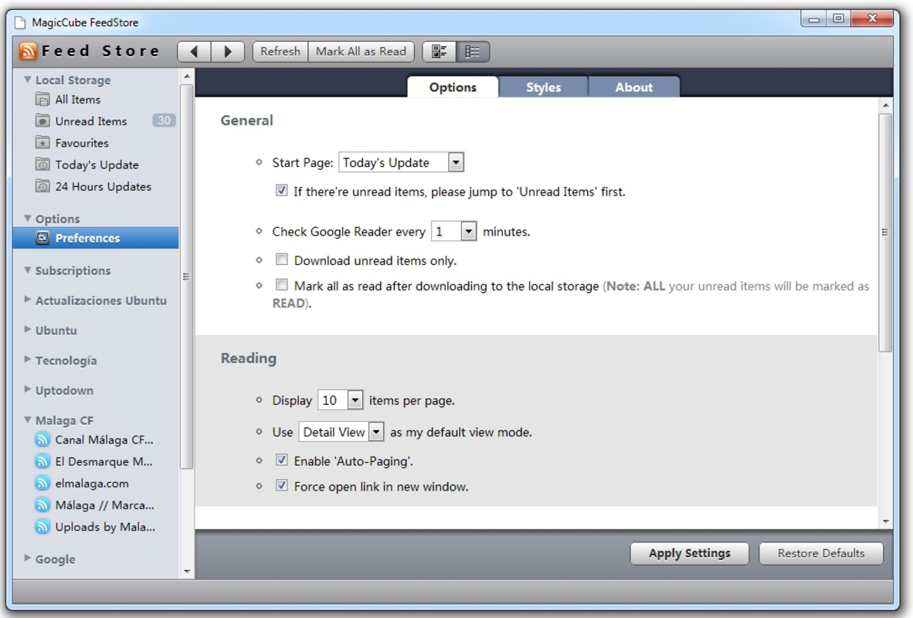Click sidebar scroll up arrow
This screenshot has height=618, width=913.
187,76
